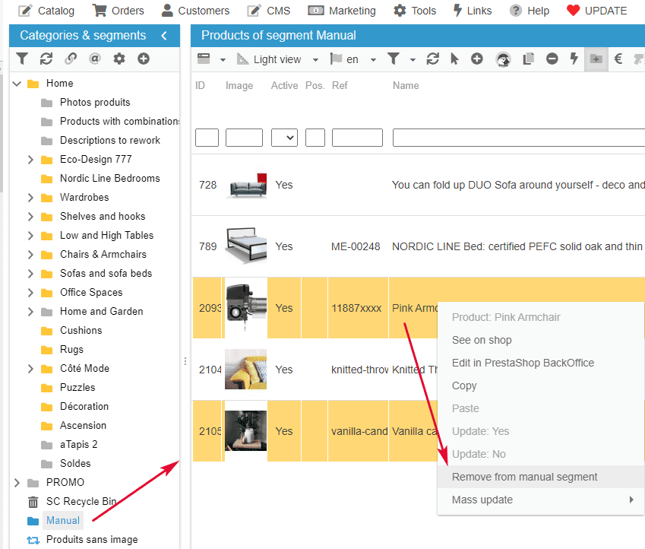Viewport: 645px width, 549px height.
Task: Click the euro sign icon in products toolbar
Action: click(618, 59)
